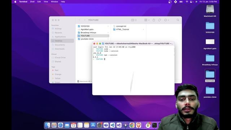Image resolution: width=231 pixels, height=130 pixels.
Task: Select Shared in Finder sidebar
Action: point(62,62)
